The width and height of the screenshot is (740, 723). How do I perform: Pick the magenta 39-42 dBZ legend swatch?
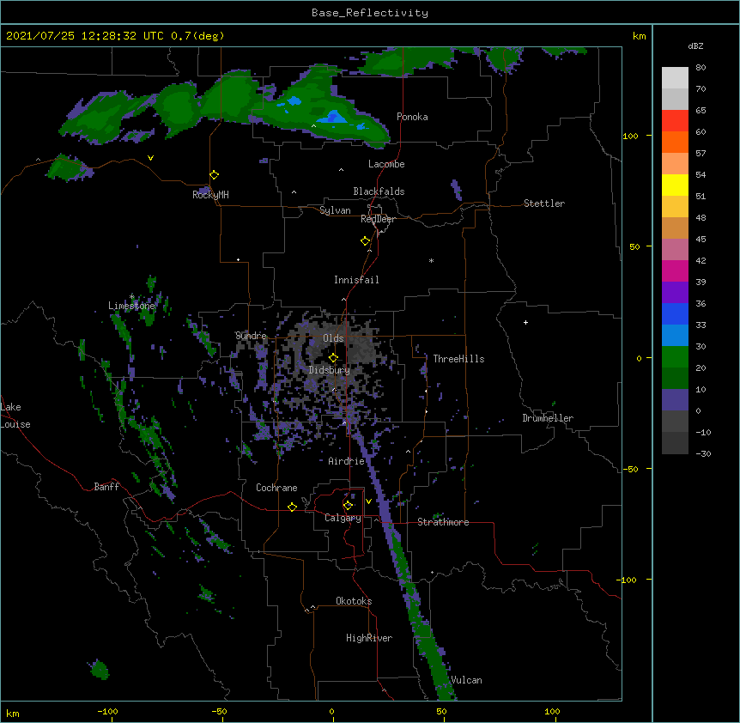click(675, 270)
